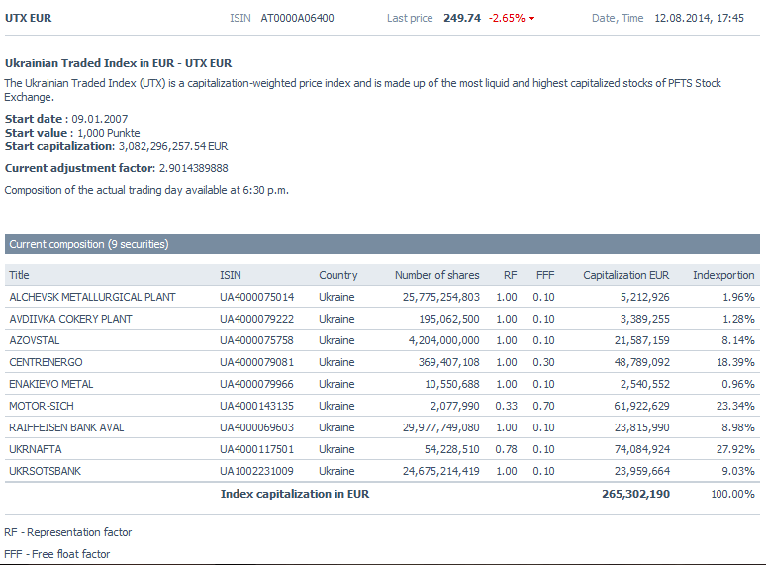
Task: Click index portion 18.39%
Action: click(735, 362)
